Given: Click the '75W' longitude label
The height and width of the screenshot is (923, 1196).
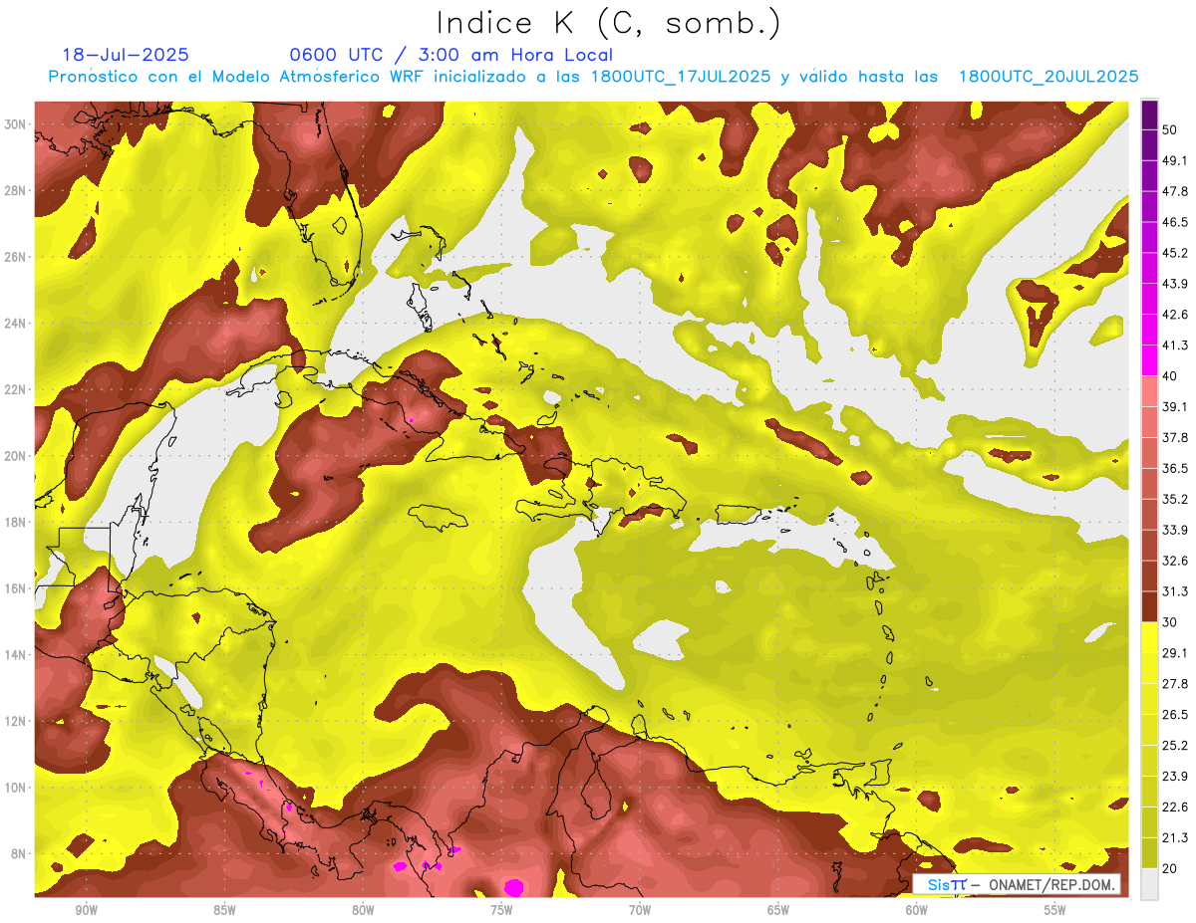Looking at the screenshot, I should click(x=501, y=911).
